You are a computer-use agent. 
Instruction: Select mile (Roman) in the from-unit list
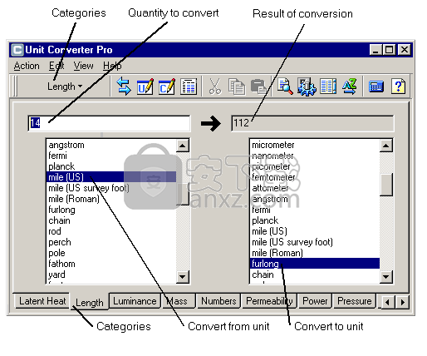(111, 199)
